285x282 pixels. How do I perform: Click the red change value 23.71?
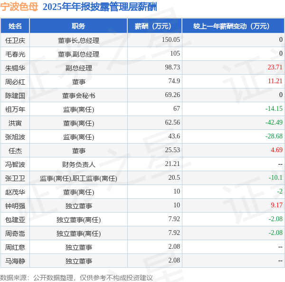click(x=275, y=68)
